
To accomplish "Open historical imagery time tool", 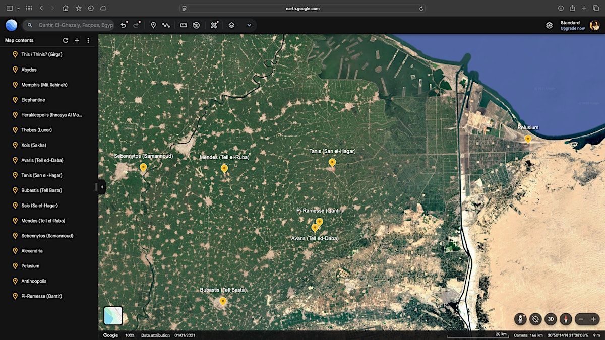I will coord(196,25).
